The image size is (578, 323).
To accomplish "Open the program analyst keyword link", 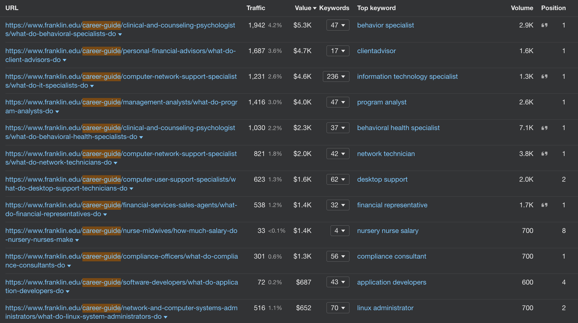I will point(382,102).
